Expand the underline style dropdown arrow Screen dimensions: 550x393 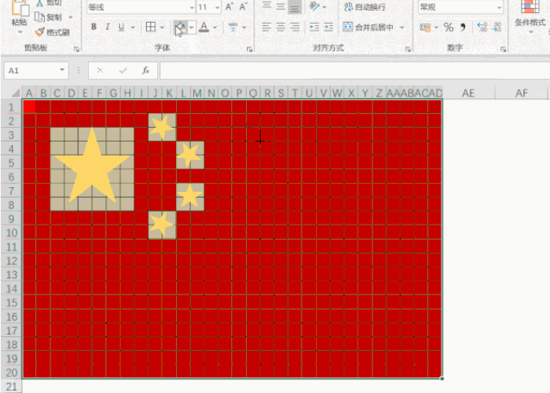point(133,27)
